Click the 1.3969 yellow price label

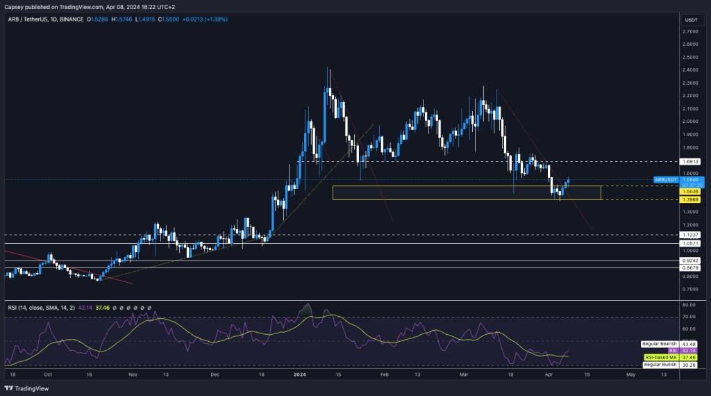[691, 199]
